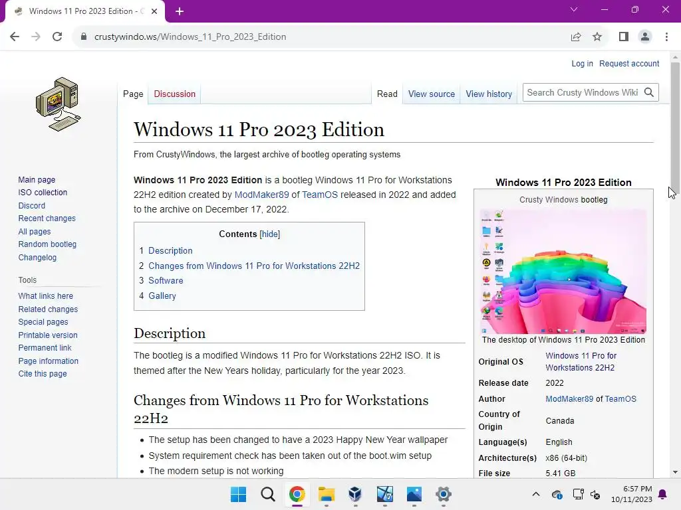Open ISO collection in sidebar
Viewport: 681px width, 510px height.
pyautogui.click(x=43, y=193)
